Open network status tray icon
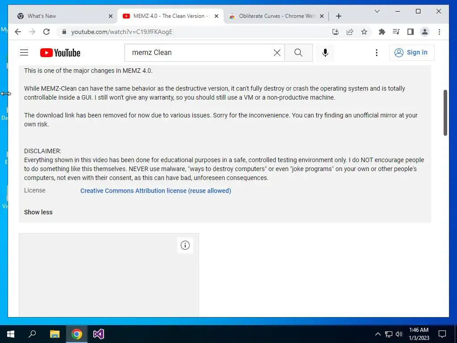This screenshot has width=457, height=343. click(x=389, y=334)
